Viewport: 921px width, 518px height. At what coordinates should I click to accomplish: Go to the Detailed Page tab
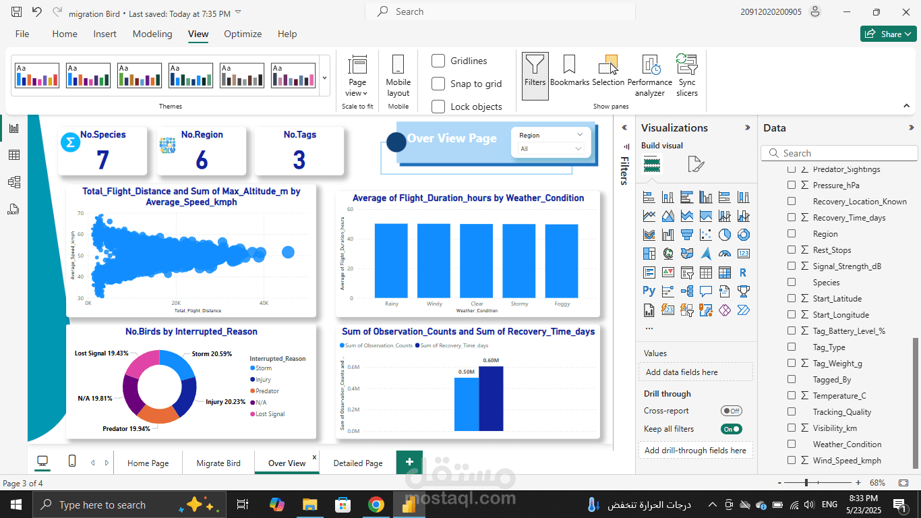coord(358,463)
